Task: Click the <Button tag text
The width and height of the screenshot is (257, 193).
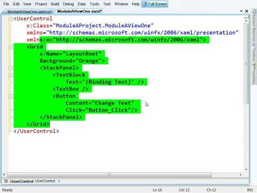Action: 64,96
